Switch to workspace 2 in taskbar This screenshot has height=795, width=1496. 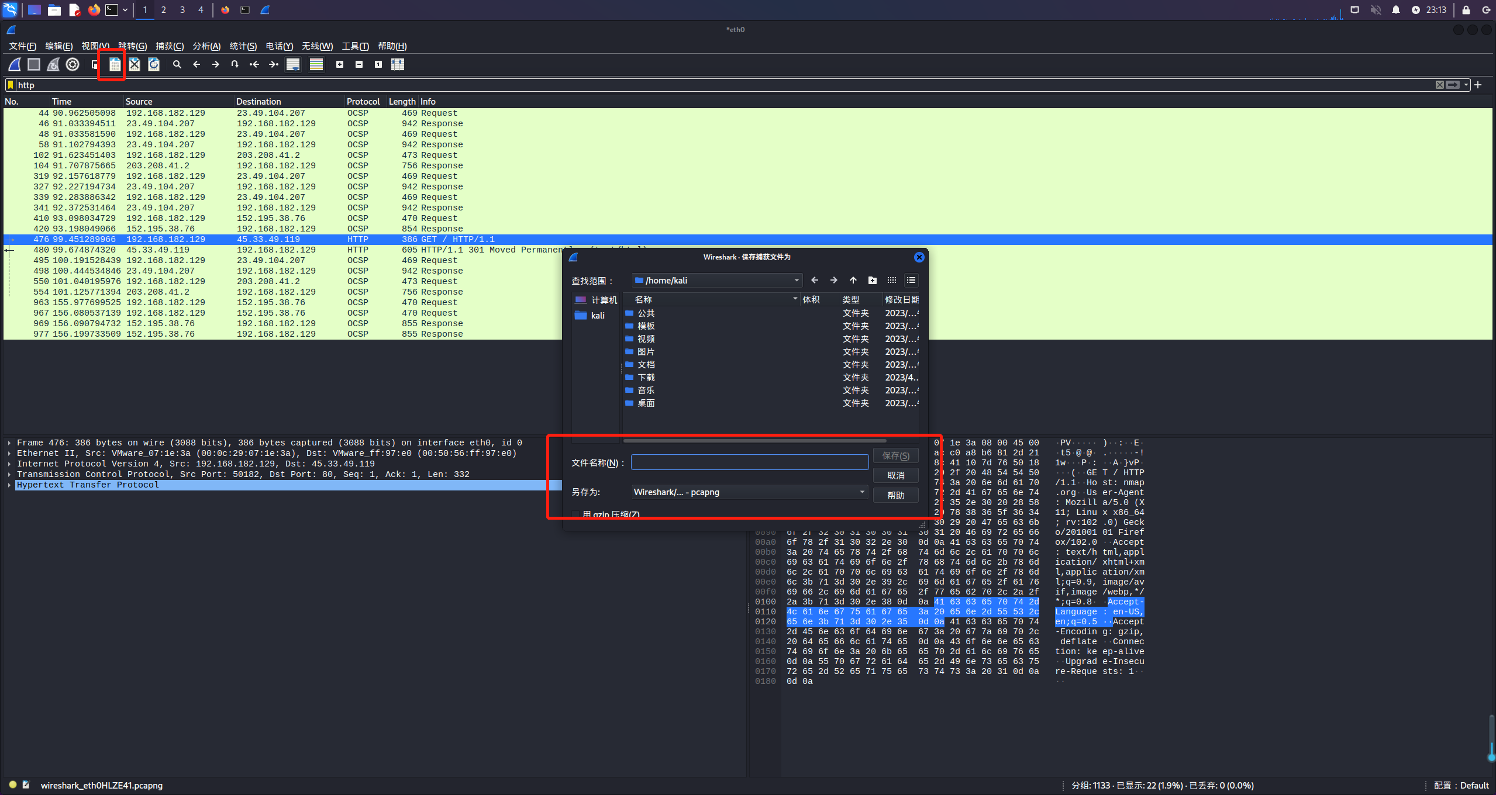pos(164,10)
